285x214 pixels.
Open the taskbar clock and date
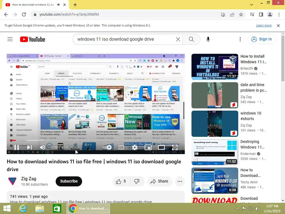pos(272,208)
